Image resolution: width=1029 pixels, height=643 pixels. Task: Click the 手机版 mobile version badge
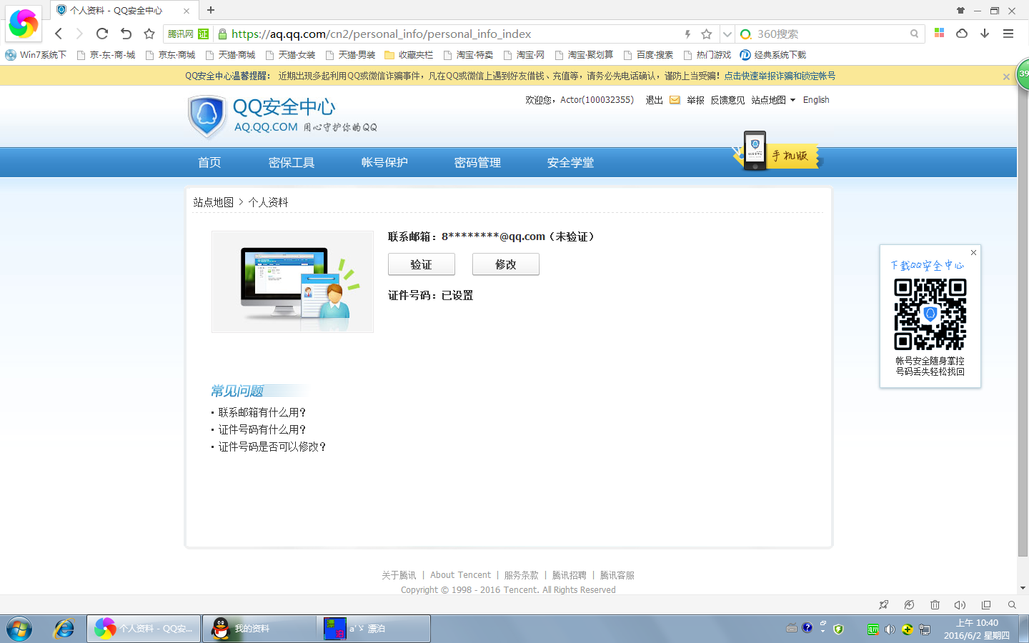coord(778,151)
